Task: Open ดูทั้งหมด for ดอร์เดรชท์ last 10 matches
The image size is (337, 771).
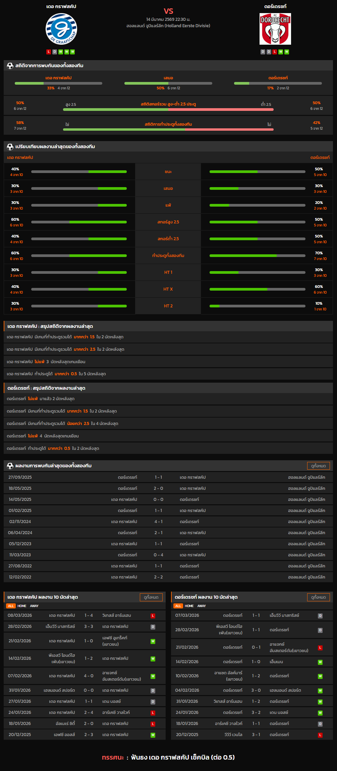Action: coord(318,597)
